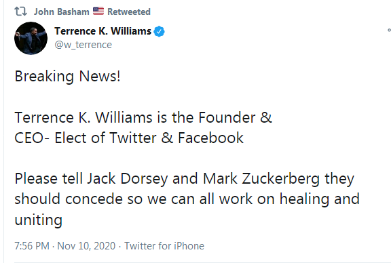Click the "is the Founder &" sentence line
Image resolution: width=391 pixels, height=263 pixels.
click(x=143, y=117)
